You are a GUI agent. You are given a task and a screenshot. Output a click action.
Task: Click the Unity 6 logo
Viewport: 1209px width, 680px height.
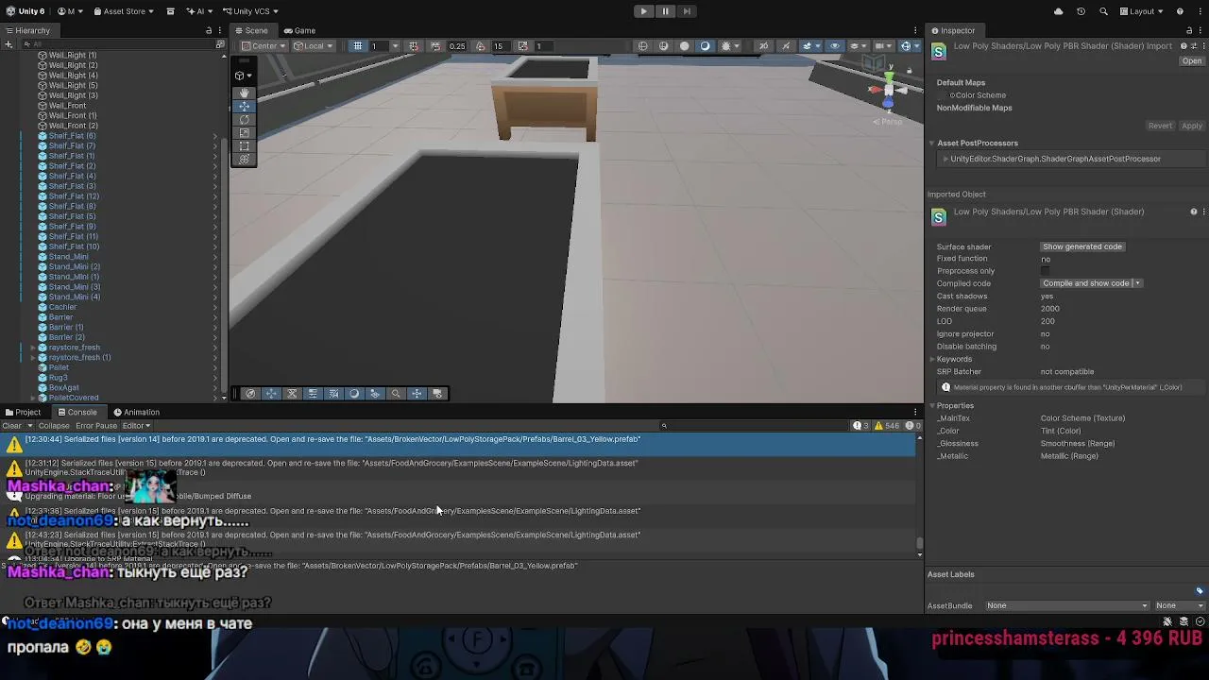(25, 11)
